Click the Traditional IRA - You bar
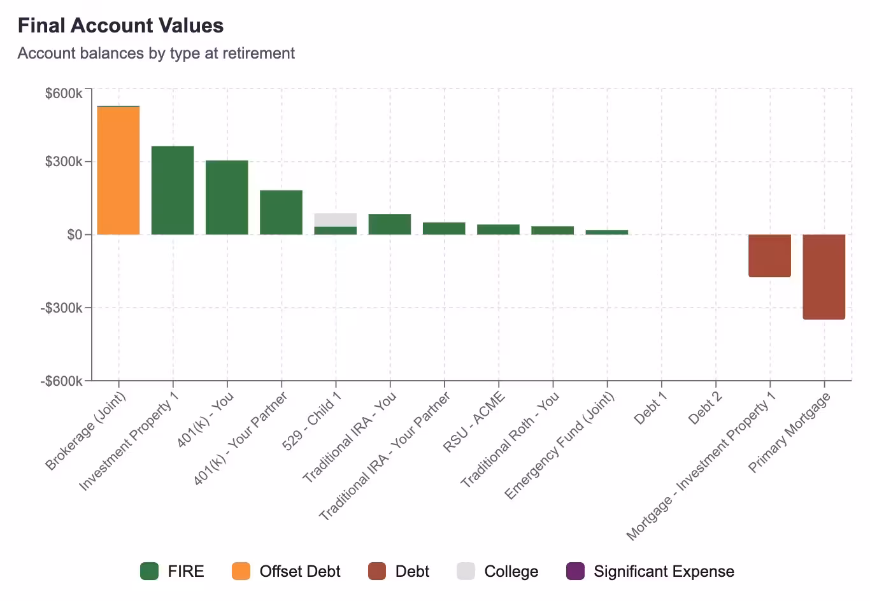870x601 pixels. [x=390, y=224]
